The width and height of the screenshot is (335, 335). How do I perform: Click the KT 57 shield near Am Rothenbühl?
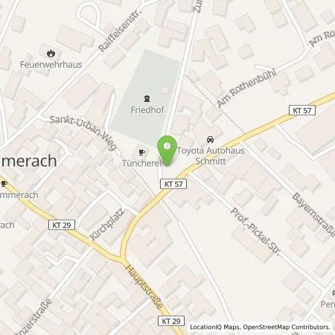(x=302, y=110)
